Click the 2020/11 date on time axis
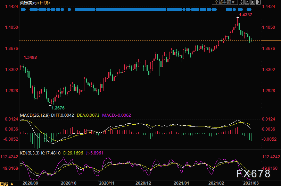Image resolution: width=281 pixels, height=186 pixels. [107, 183]
